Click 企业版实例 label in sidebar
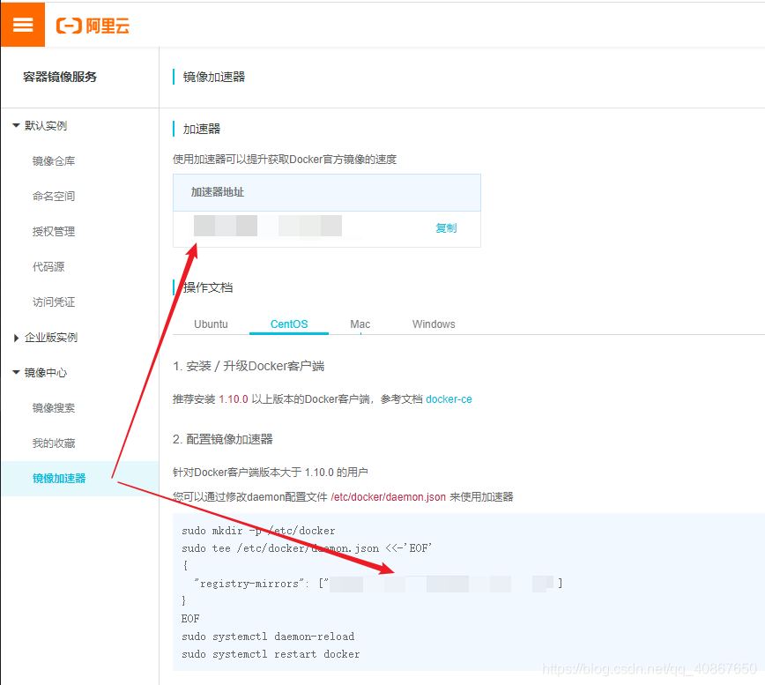 pos(51,338)
